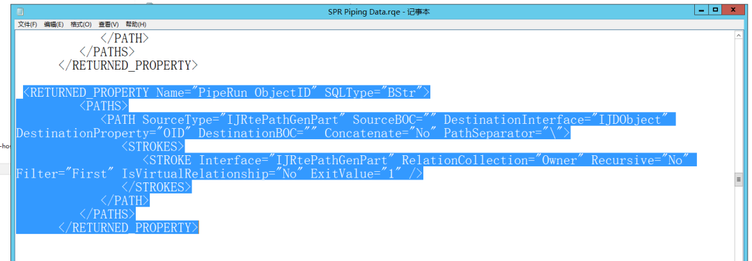Click the <STROKES> opening tag
Image resolution: width=752 pixels, height=261 pixels.
click(x=153, y=147)
